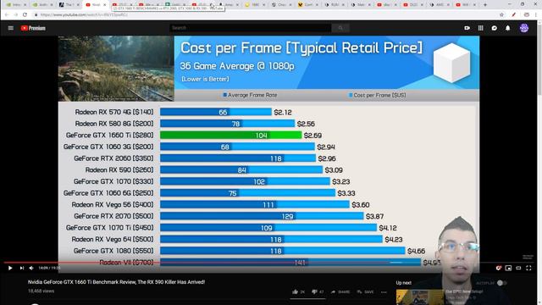Click the Save button
Viewport: 542px width, 305px height.
click(366, 291)
